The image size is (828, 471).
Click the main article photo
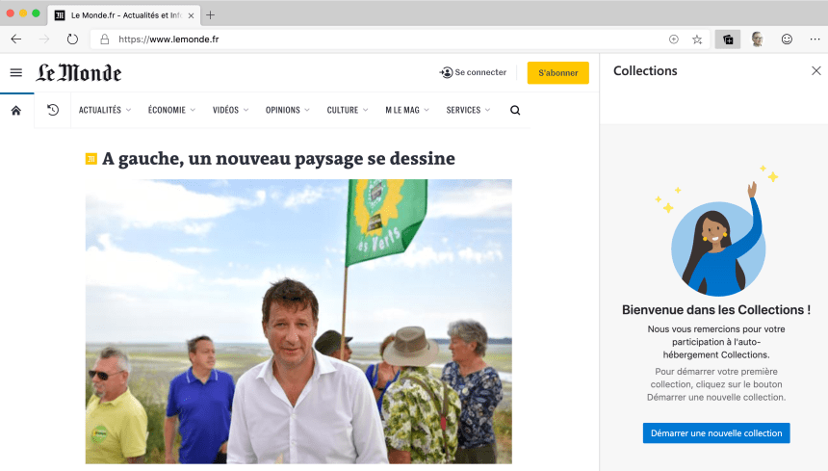[298, 322]
